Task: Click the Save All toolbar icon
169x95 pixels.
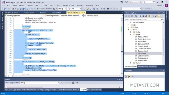Action: (24, 9)
